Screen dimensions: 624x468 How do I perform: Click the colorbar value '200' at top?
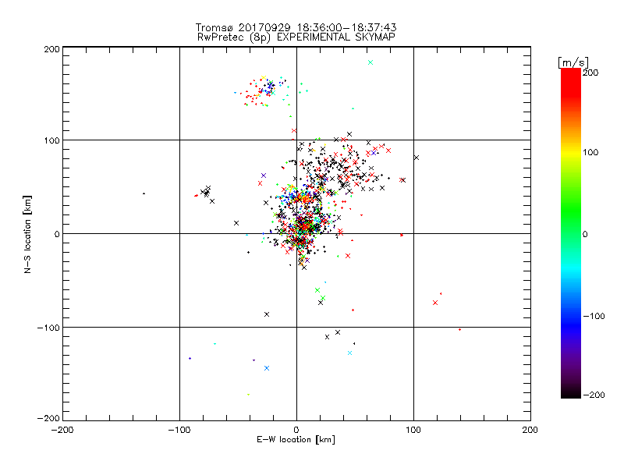point(590,73)
